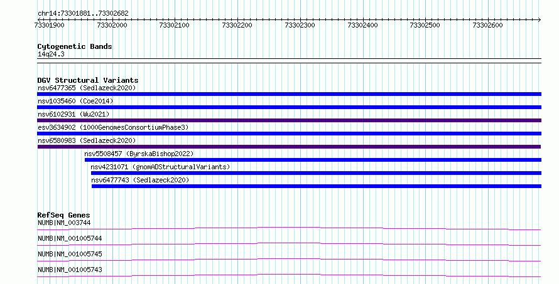Click the pink gene line for NM_001005745
Image resolution: width=559 pixels, height=284 pixels.
(289, 260)
